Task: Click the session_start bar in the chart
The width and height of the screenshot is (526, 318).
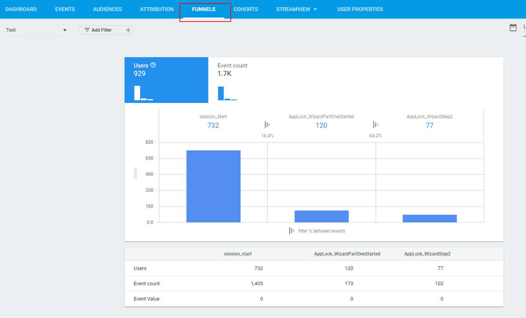Action: [213, 186]
